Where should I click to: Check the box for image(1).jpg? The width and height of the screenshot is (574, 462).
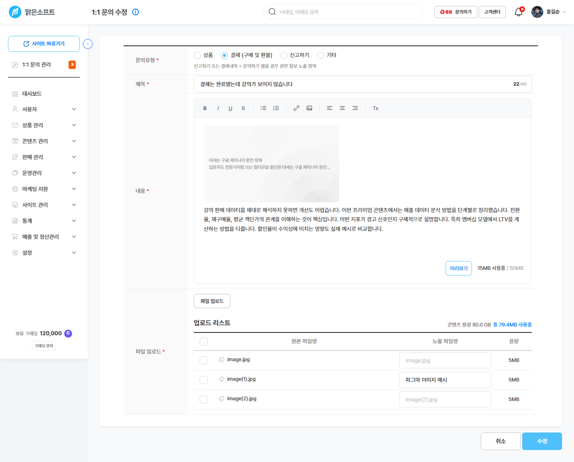point(204,380)
